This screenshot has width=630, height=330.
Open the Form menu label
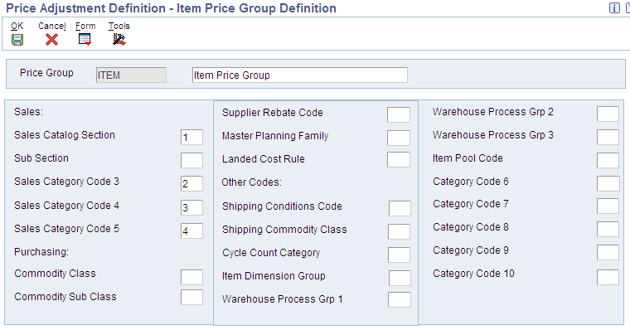point(85,27)
